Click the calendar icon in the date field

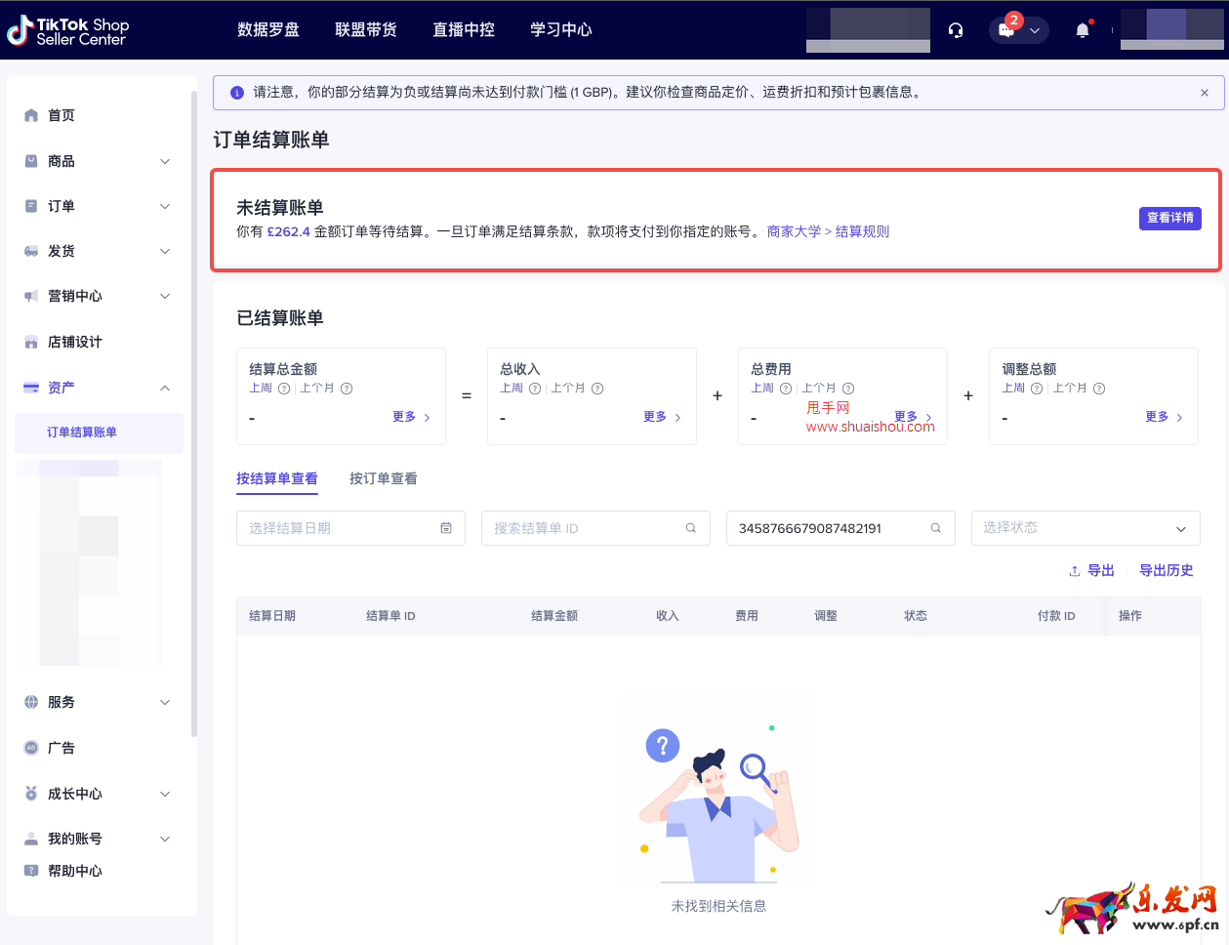(445, 527)
